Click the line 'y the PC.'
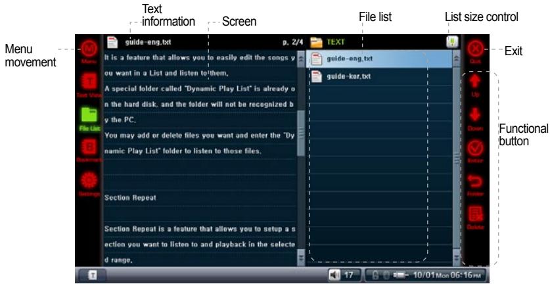The image size is (550, 284). (120, 120)
